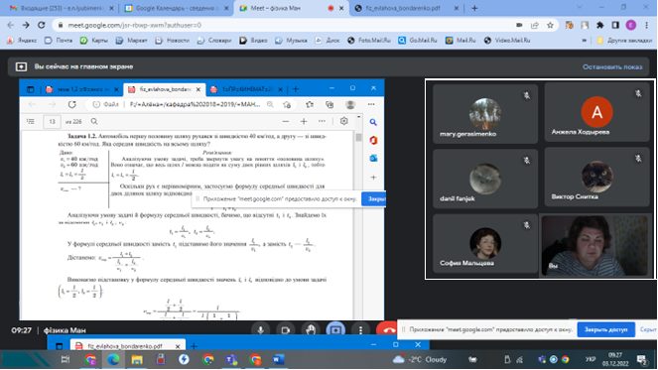Toggle the microphone in the Meet call bar

[261, 330]
